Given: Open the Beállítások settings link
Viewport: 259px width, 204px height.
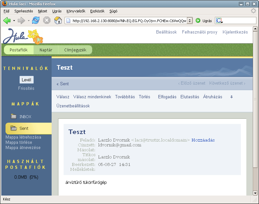Looking at the screenshot, I should click(166, 32).
